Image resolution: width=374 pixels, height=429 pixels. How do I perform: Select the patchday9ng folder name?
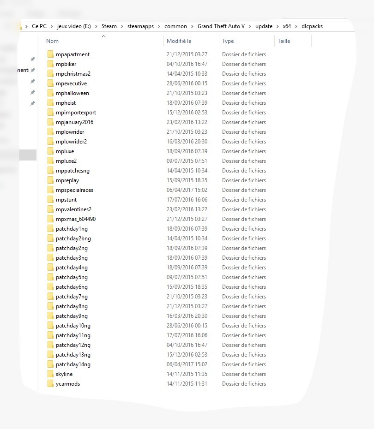pyautogui.click(x=72, y=316)
